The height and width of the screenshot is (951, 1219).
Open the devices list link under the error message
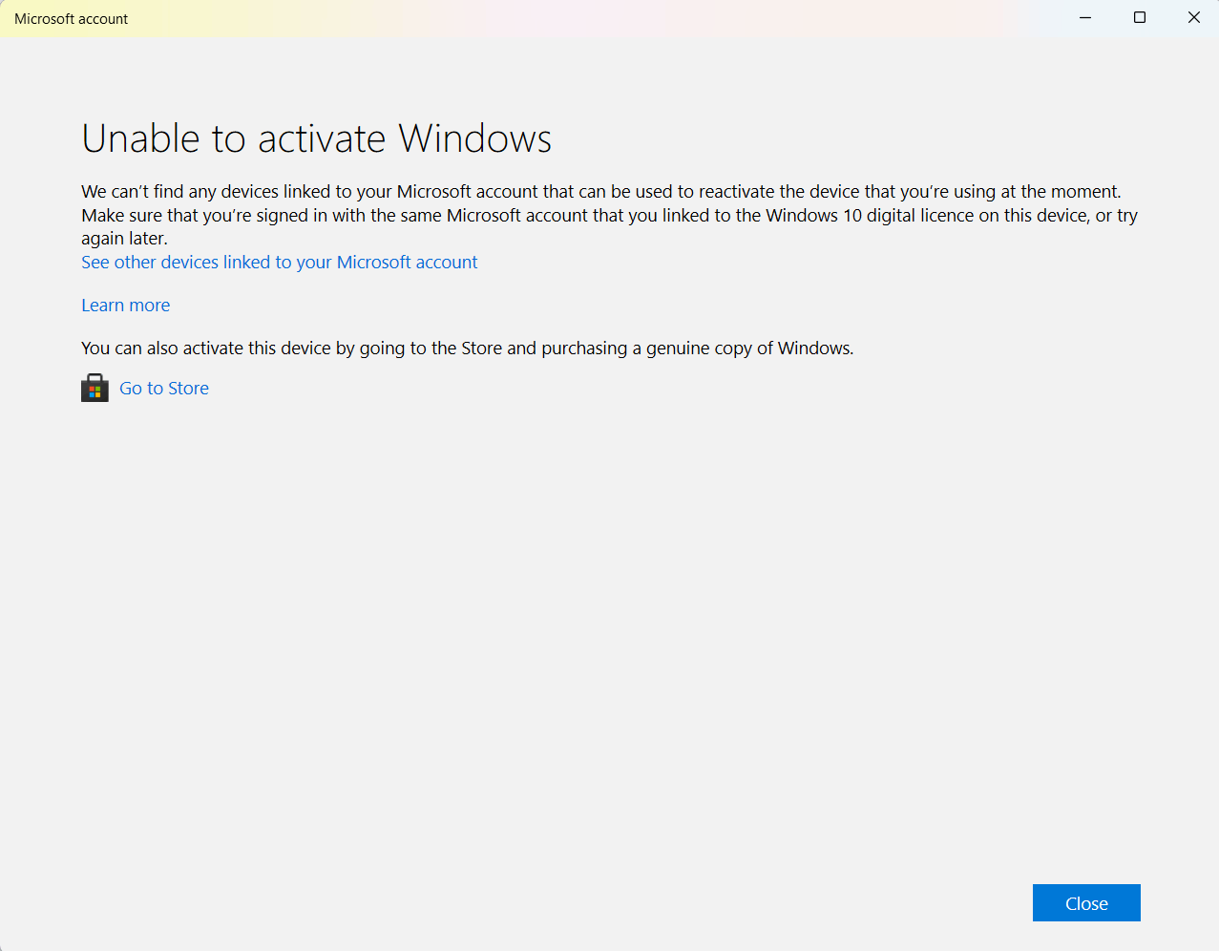pyautogui.click(x=279, y=262)
